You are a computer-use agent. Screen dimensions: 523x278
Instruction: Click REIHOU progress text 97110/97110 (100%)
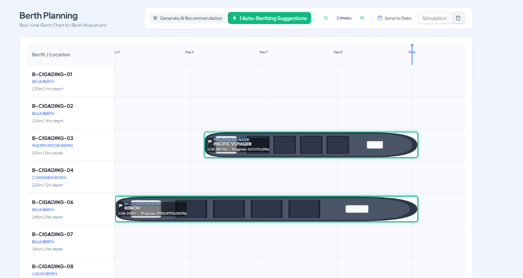tap(164, 213)
